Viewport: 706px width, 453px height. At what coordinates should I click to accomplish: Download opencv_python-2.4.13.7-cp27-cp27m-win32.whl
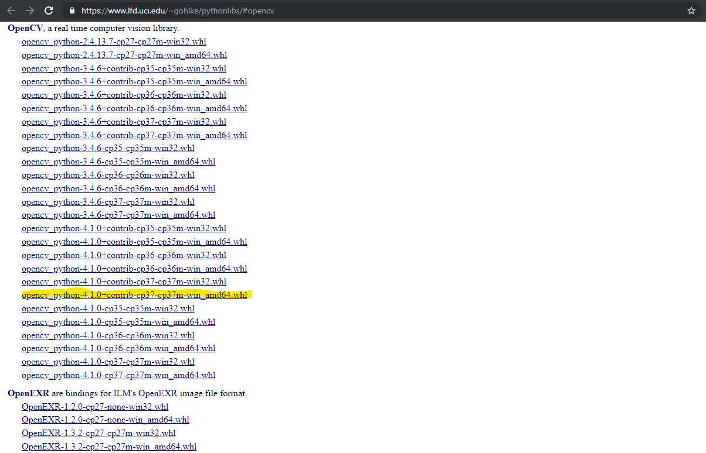114,42
